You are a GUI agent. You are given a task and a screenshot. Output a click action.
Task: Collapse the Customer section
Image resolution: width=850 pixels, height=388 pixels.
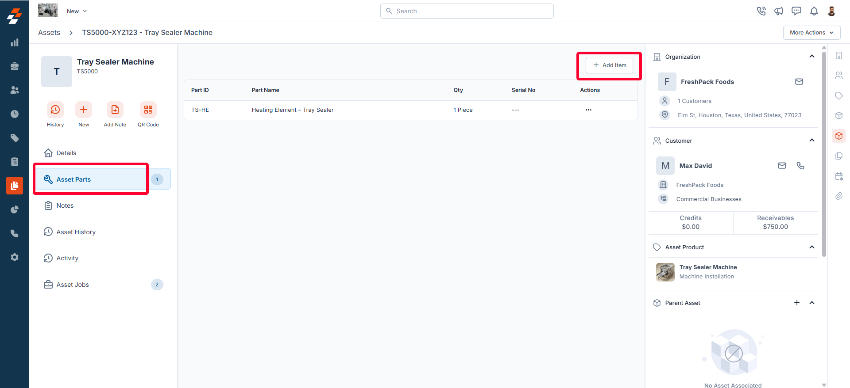(x=812, y=140)
